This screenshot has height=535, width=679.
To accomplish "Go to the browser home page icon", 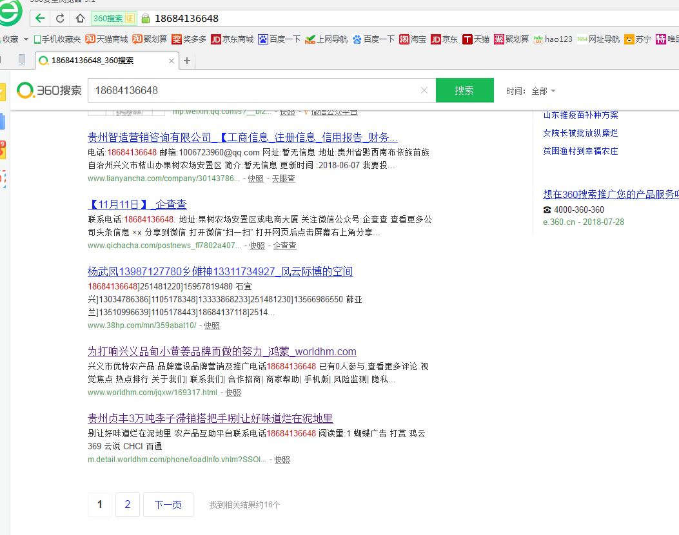I will [79, 18].
